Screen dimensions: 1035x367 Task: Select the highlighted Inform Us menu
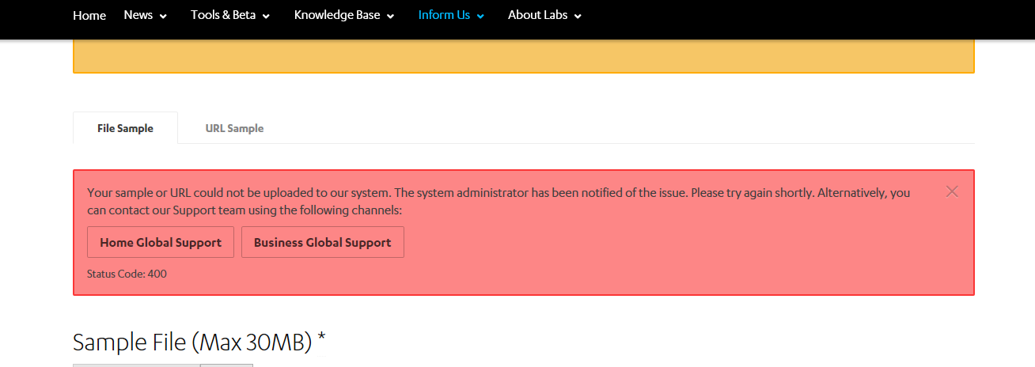coord(444,15)
